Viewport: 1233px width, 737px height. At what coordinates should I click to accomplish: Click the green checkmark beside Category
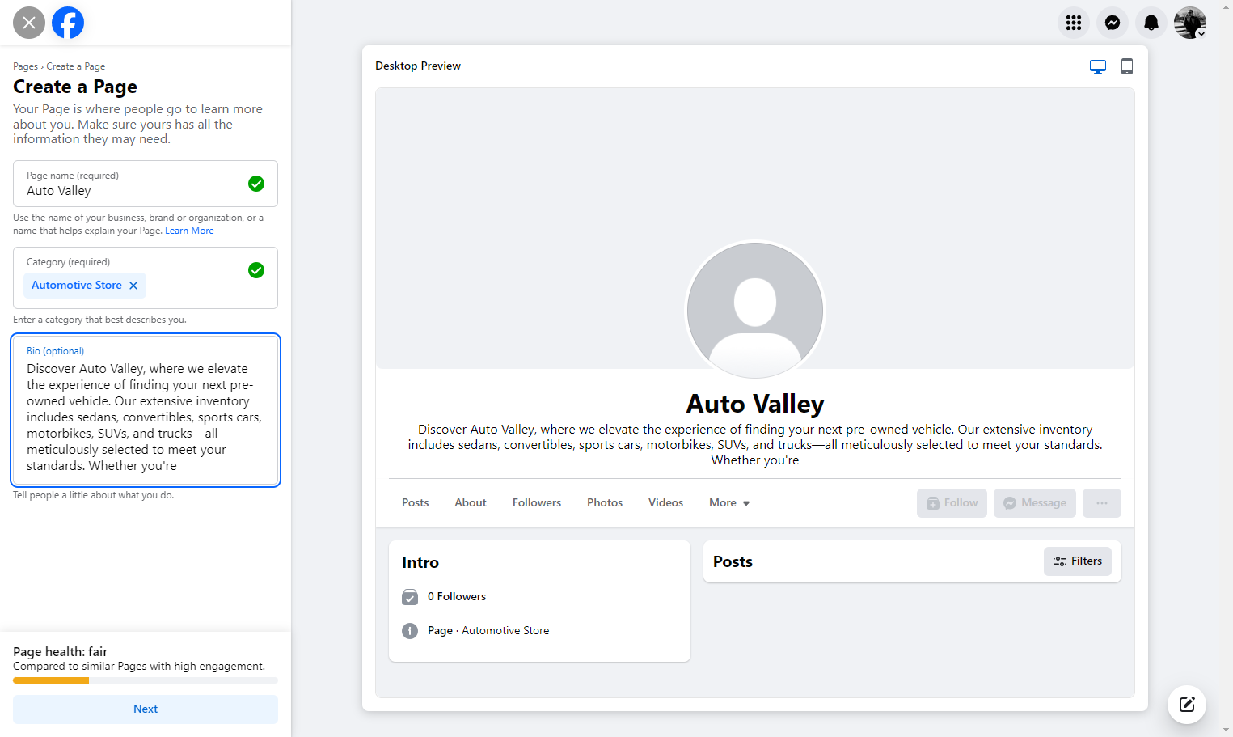tap(256, 270)
